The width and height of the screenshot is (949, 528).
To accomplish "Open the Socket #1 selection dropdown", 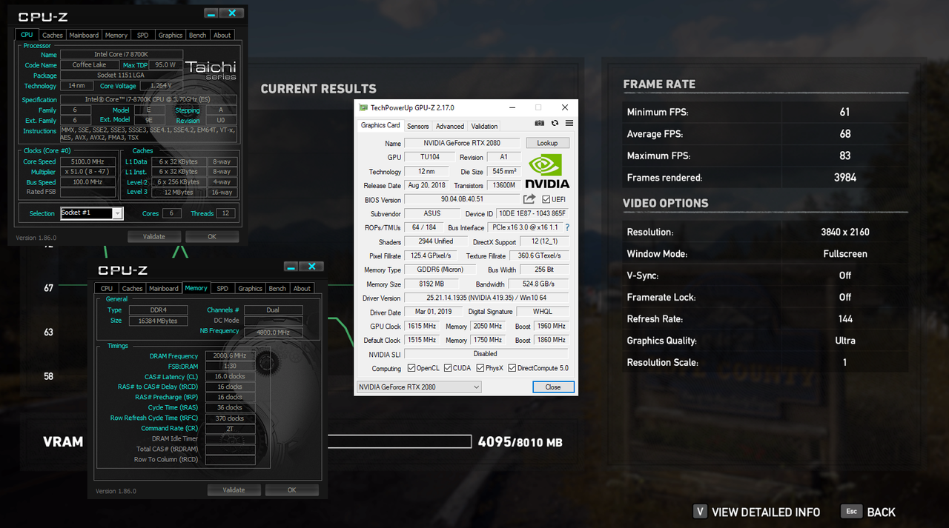I will click(x=117, y=213).
